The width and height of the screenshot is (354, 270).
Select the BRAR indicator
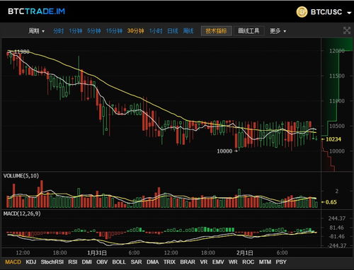(x=188, y=262)
